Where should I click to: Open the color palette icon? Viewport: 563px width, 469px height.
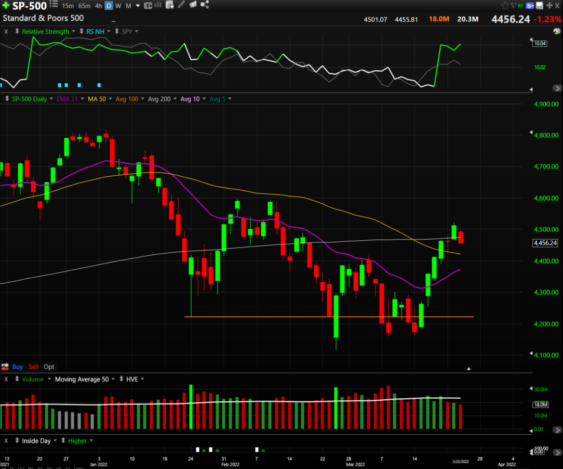[557, 31]
